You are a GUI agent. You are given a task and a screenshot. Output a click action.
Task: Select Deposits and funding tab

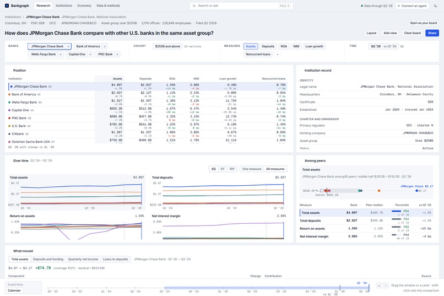48,260
